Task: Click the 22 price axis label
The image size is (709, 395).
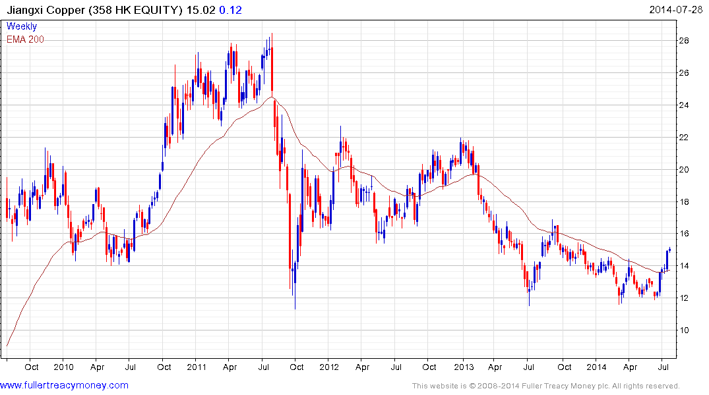Action: pyautogui.click(x=684, y=137)
